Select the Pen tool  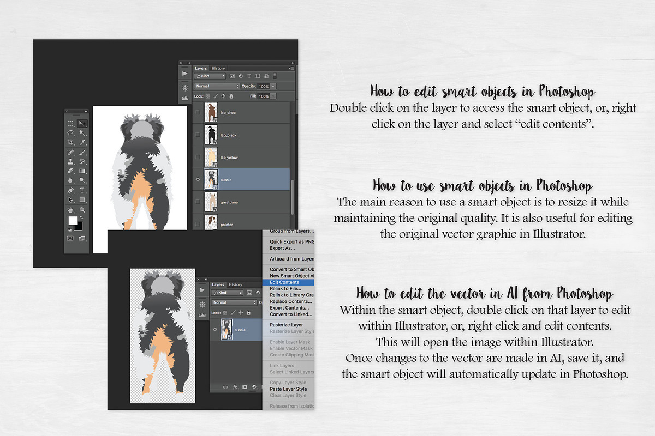pyautogui.click(x=70, y=191)
